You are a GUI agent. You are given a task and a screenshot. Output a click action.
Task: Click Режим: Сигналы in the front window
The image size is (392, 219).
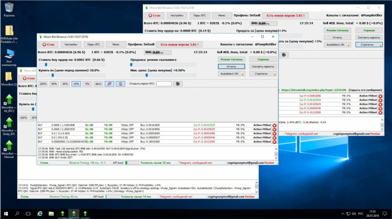[x=231, y=59]
